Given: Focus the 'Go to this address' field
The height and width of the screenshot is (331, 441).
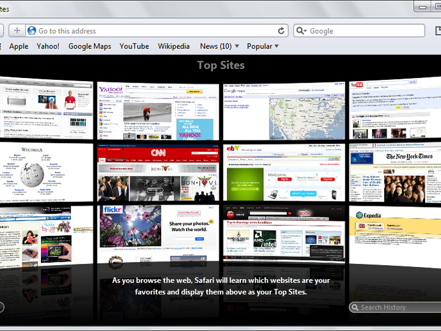Looking at the screenshot, I should tap(157, 31).
